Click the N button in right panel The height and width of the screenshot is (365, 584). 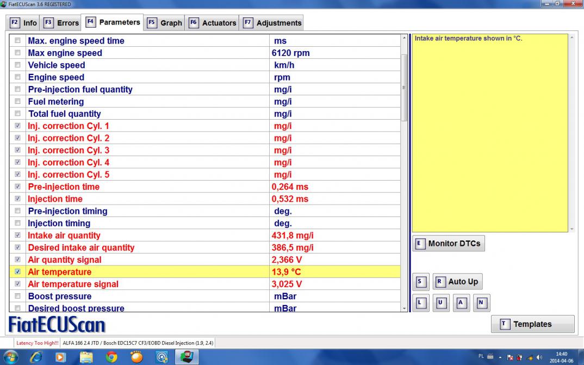(481, 303)
